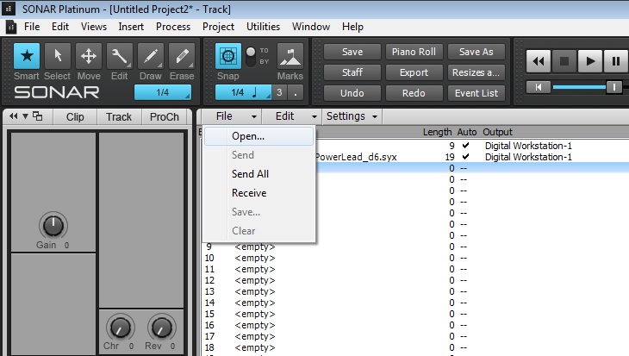629x356 pixels.
Task: Open the inspector options triangle menu
Action: pyautogui.click(x=25, y=116)
